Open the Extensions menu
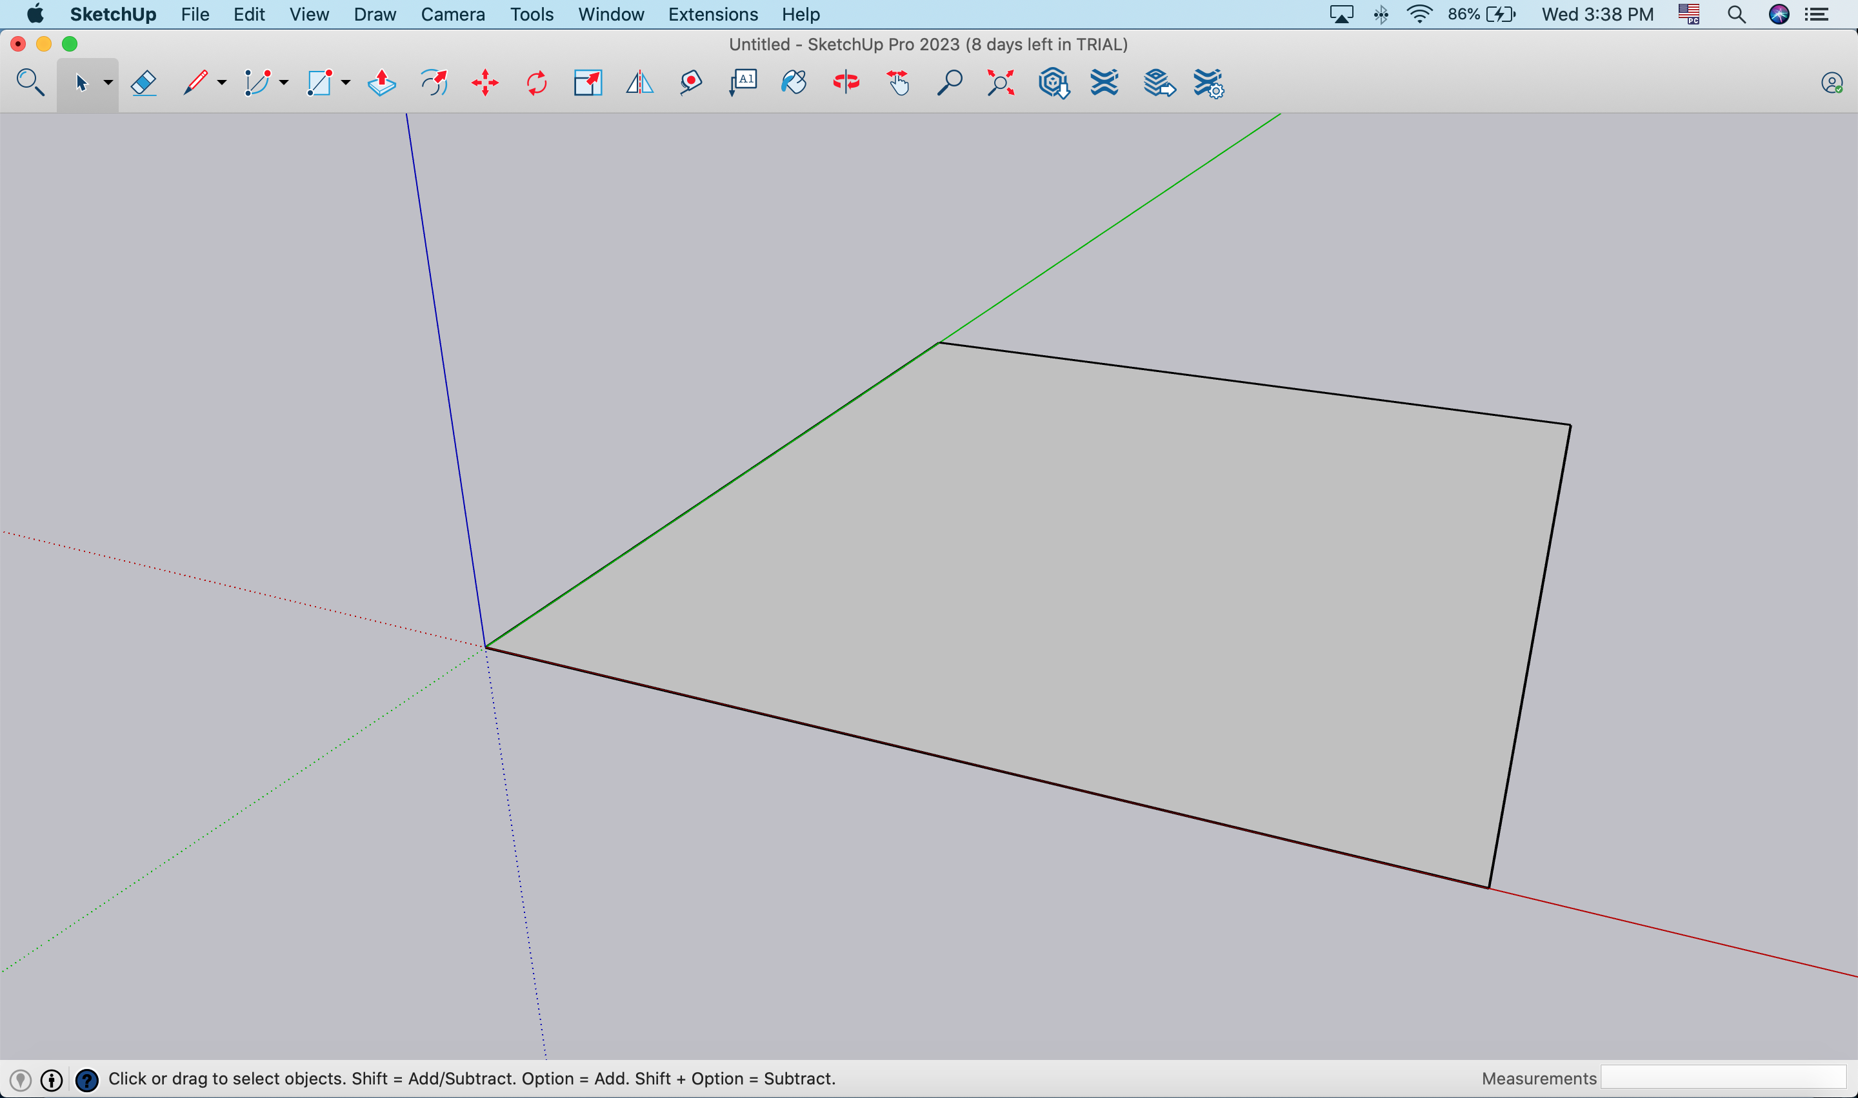The image size is (1858, 1098). pos(714,14)
